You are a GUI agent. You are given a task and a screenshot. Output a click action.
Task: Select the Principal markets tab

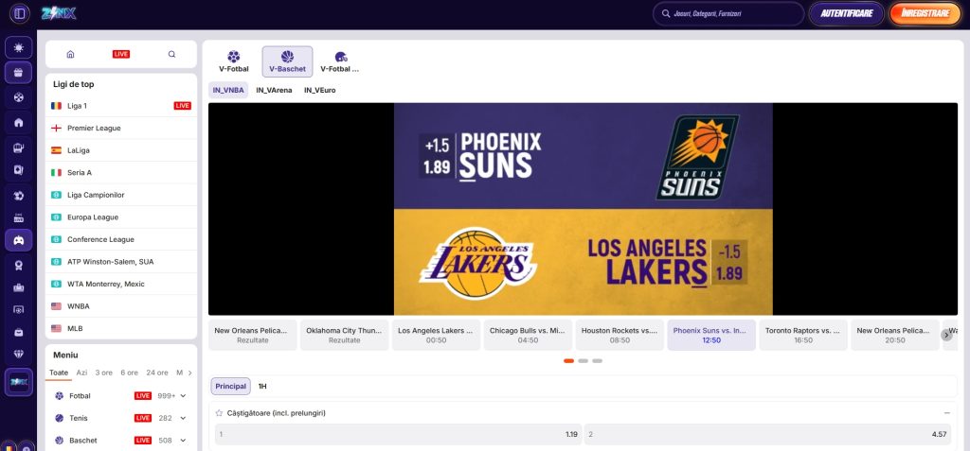click(x=231, y=386)
